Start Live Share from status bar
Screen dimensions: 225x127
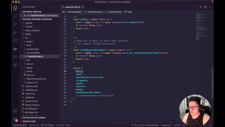tap(47, 125)
